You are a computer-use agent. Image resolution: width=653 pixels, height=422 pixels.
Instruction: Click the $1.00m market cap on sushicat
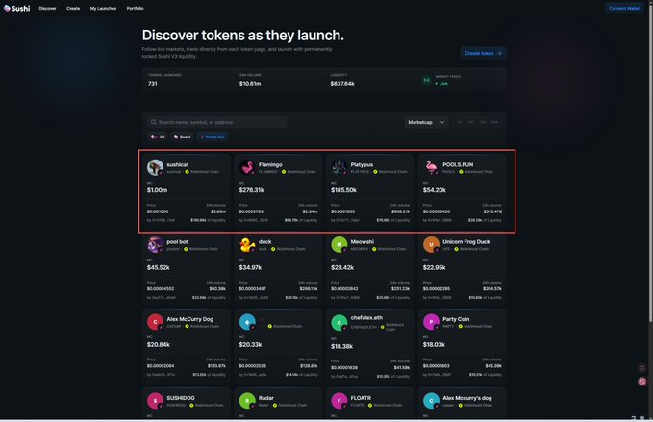point(157,190)
